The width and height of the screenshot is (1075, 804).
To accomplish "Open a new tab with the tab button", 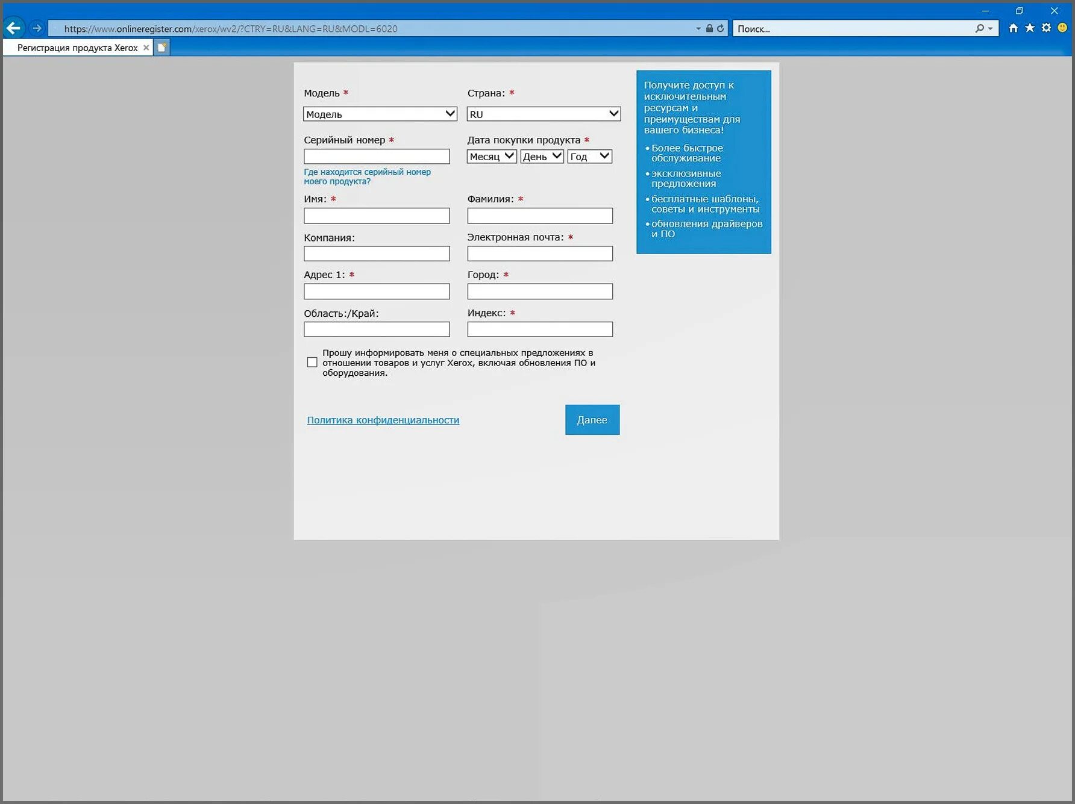I will [x=162, y=48].
